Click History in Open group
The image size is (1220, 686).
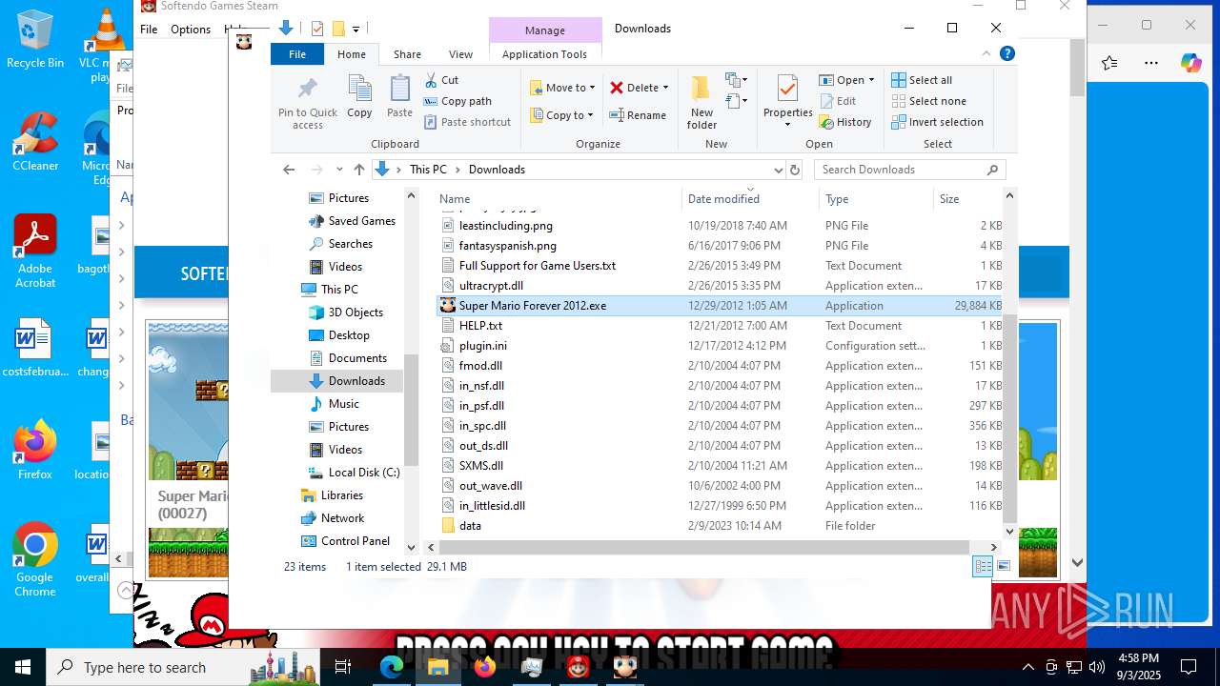point(844,122)
